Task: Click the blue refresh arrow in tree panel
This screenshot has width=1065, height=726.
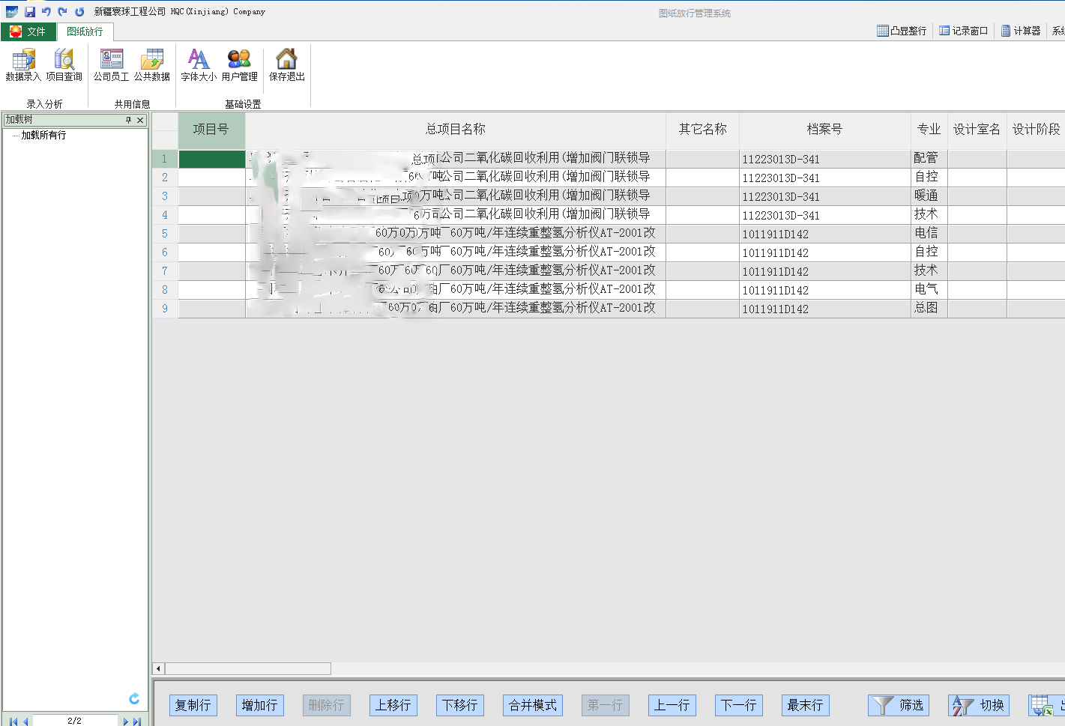Action: click(134, 698)
